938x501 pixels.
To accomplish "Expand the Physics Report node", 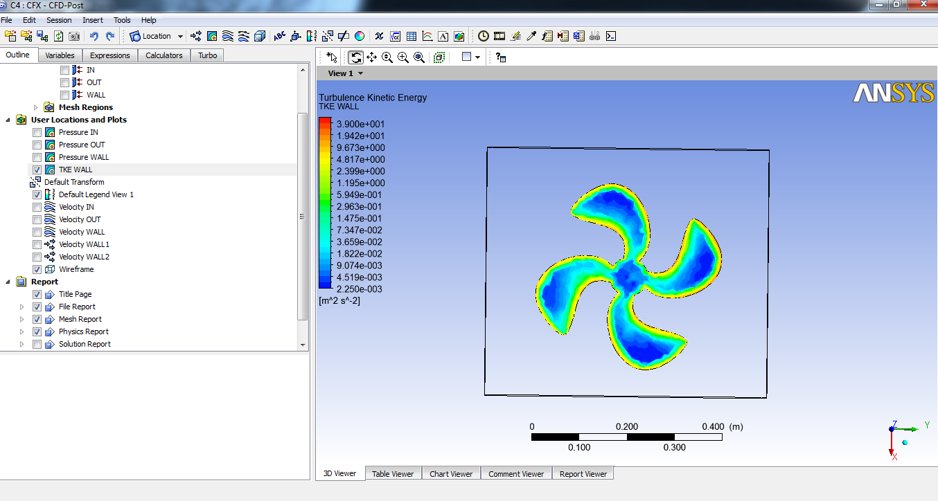I will (x=22, y=331).
